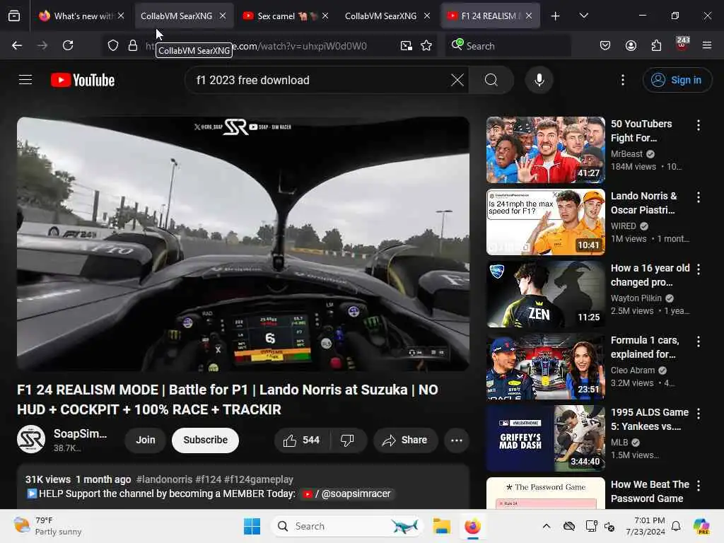Viewport: 724px width, 543px height.
Task: Subscribe to SoapSim channel
Action: (x=206, y=440)
